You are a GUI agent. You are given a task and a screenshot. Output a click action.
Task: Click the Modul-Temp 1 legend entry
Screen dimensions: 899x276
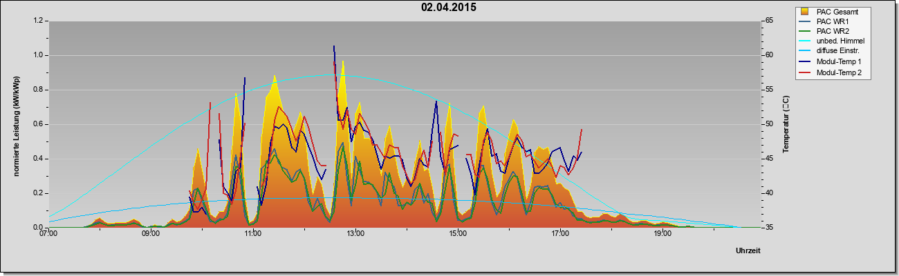pos(831,62)
